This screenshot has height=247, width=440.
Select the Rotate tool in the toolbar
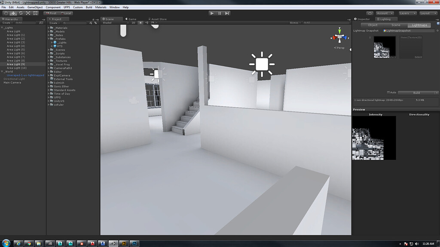(21, 13)
